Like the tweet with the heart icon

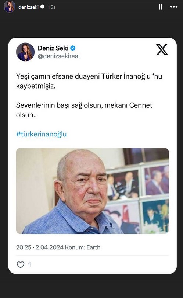(21, 264)
